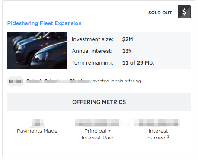Open the Ridesharing Fleet Expansion link
The height and width of the screenshot is (162, 198).
click(x=45, y=23)
